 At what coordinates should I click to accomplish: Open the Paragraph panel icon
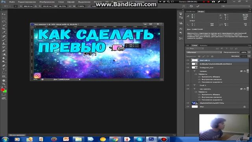(x=181, y=33)
